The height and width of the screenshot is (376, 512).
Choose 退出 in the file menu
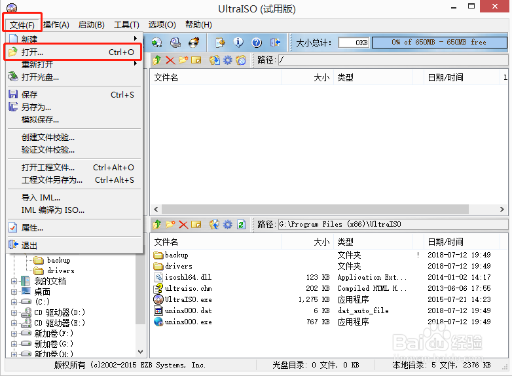74,246
